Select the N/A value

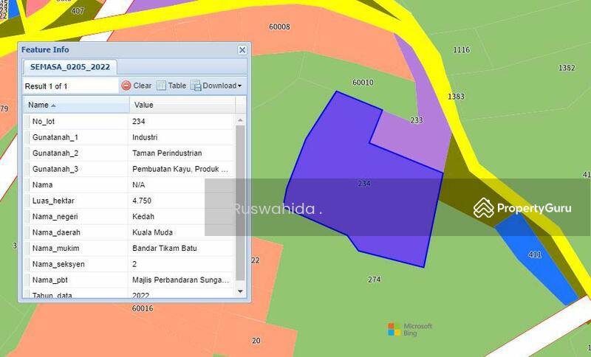point(138,184)
